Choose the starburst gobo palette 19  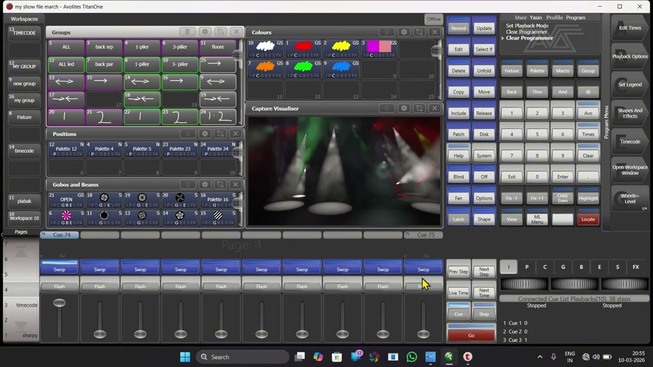142,200
